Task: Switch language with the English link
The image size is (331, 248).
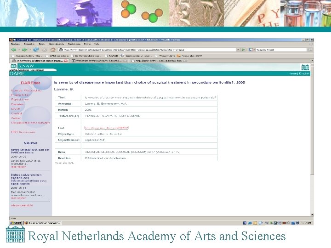Action: (304, 73)
